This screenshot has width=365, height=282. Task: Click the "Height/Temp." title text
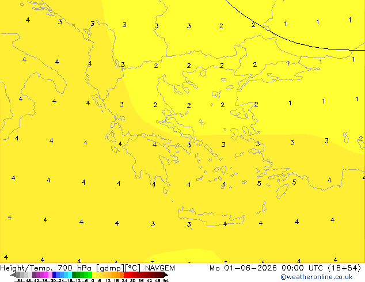26,268
